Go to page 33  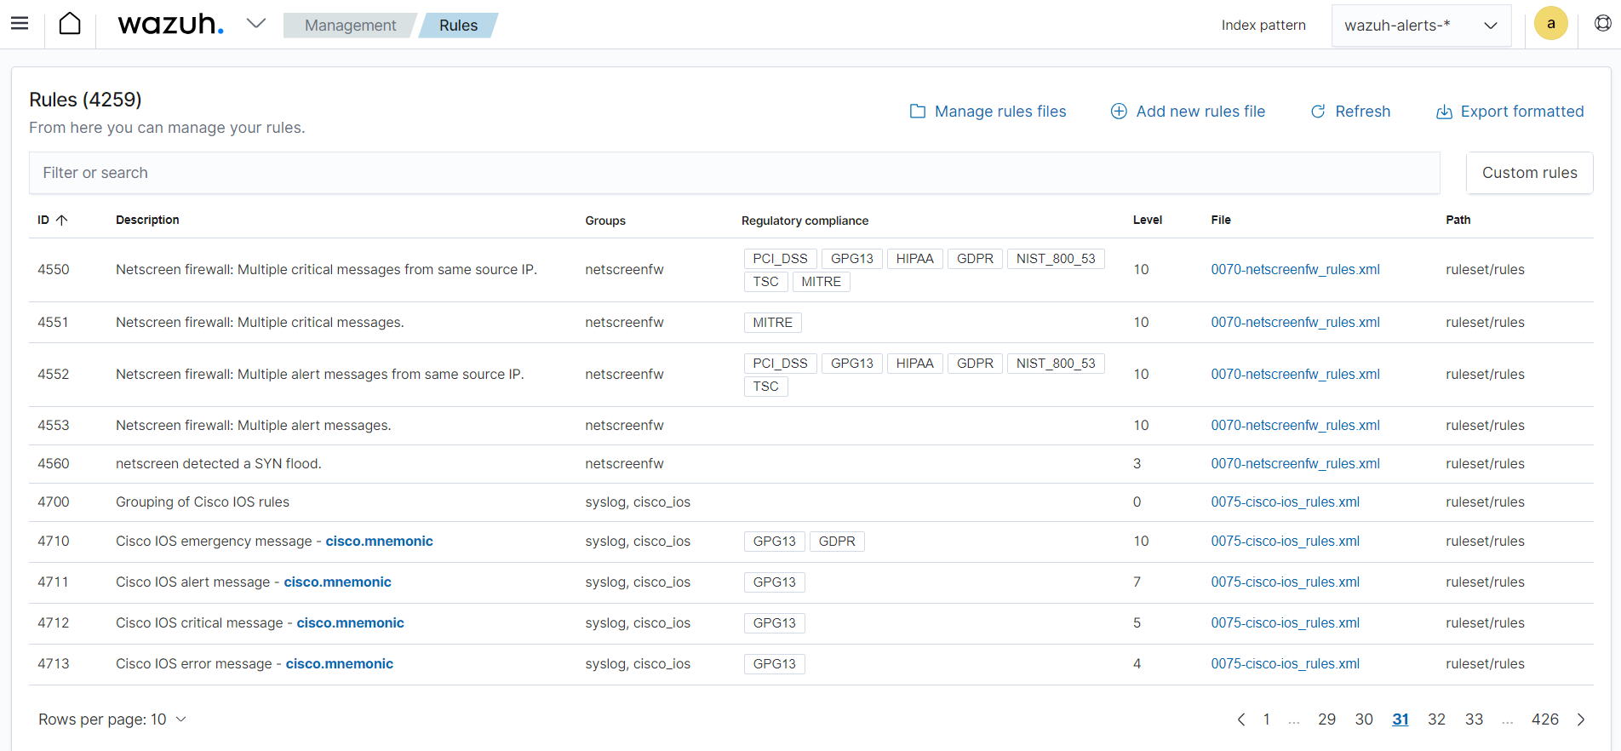[1474, 719]
